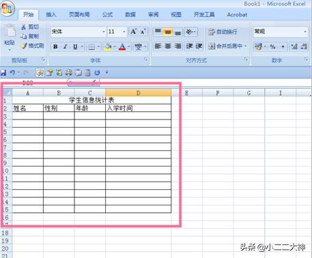Open the number (数字) dialog launcher
The height and width of the screenshot is (258, 312).
pos(307,59)
